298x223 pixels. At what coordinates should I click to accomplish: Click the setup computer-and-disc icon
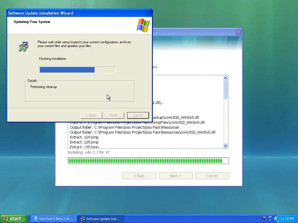pyautogui.click(x=24, y=47)
